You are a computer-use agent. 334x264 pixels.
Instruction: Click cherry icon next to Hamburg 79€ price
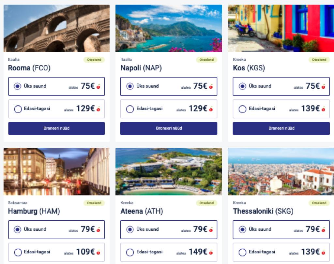tap(98, 230)
